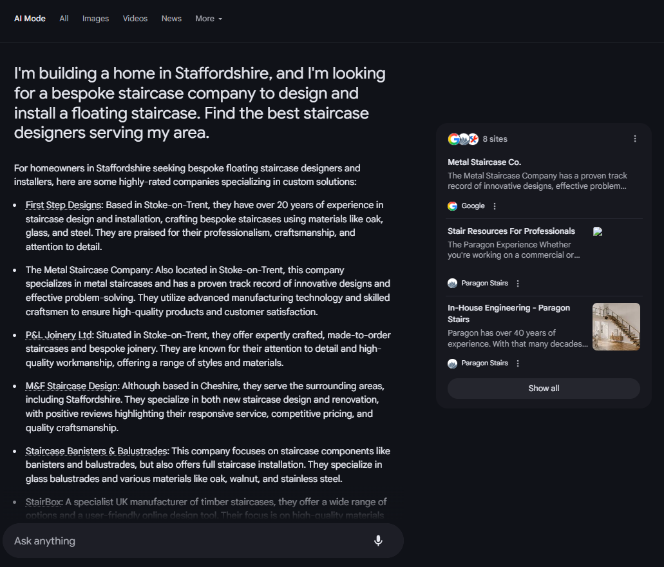Open the P&L Joinery Ltd link

tap(59, 335)
